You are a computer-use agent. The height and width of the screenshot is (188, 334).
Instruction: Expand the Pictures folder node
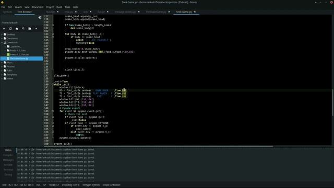point(2,66)
